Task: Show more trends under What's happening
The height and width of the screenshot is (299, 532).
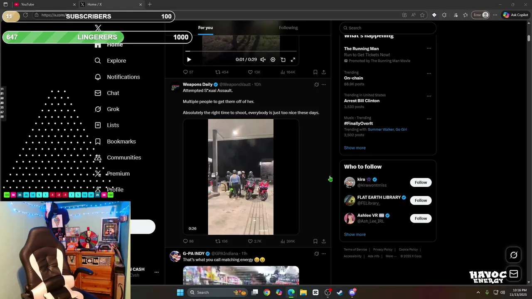Action: tap(355, 148)
